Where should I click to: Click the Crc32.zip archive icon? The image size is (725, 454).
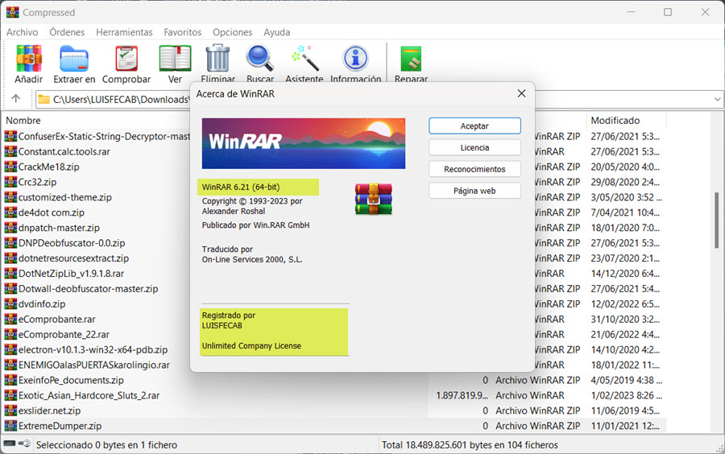coord(10,182)
